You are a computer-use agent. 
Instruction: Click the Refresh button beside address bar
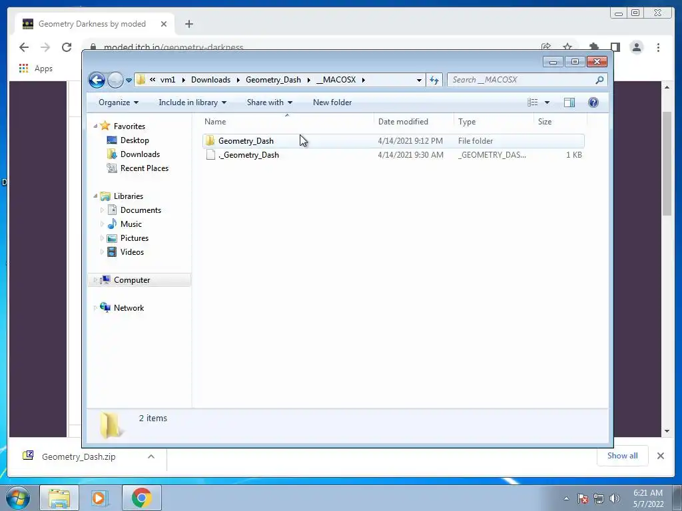click(434, 80)
